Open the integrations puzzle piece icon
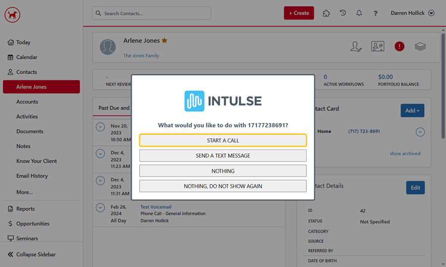Image resolution: width=446 pixels, height=267 pixels. click(x=326, y=13)
